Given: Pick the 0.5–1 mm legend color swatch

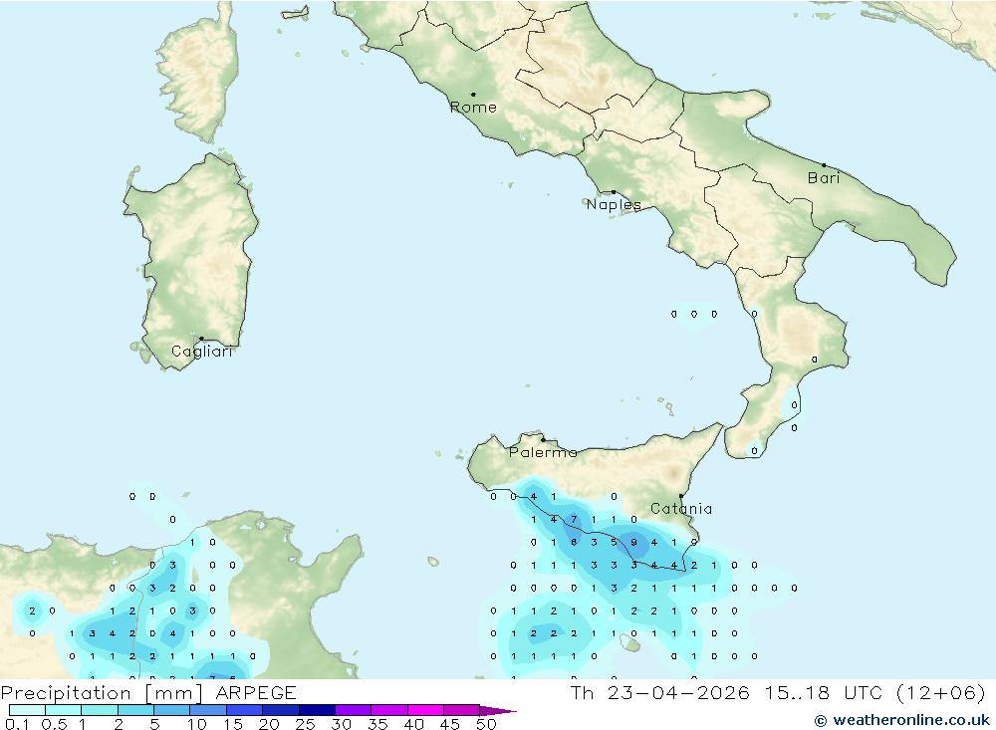Looking at the screenshot, I should (x=64, y=710).
